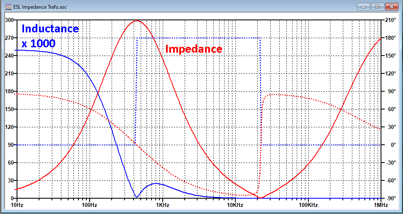Click the red impedance curve peak near 300
The width and height of the screenshot is (403, 214).
pyautogui.click(x=137, y=21)
